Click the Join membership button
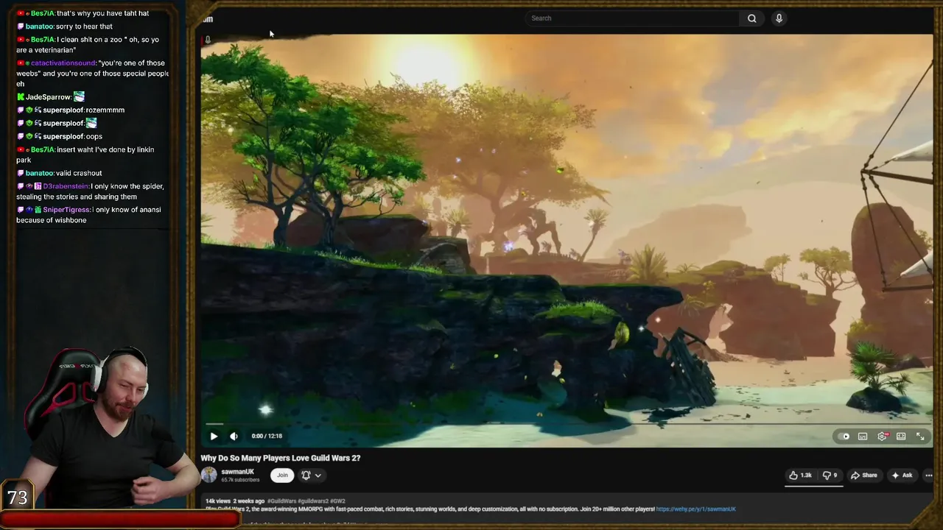The height and width of the screenshot is (530, 943). [282, 476]
